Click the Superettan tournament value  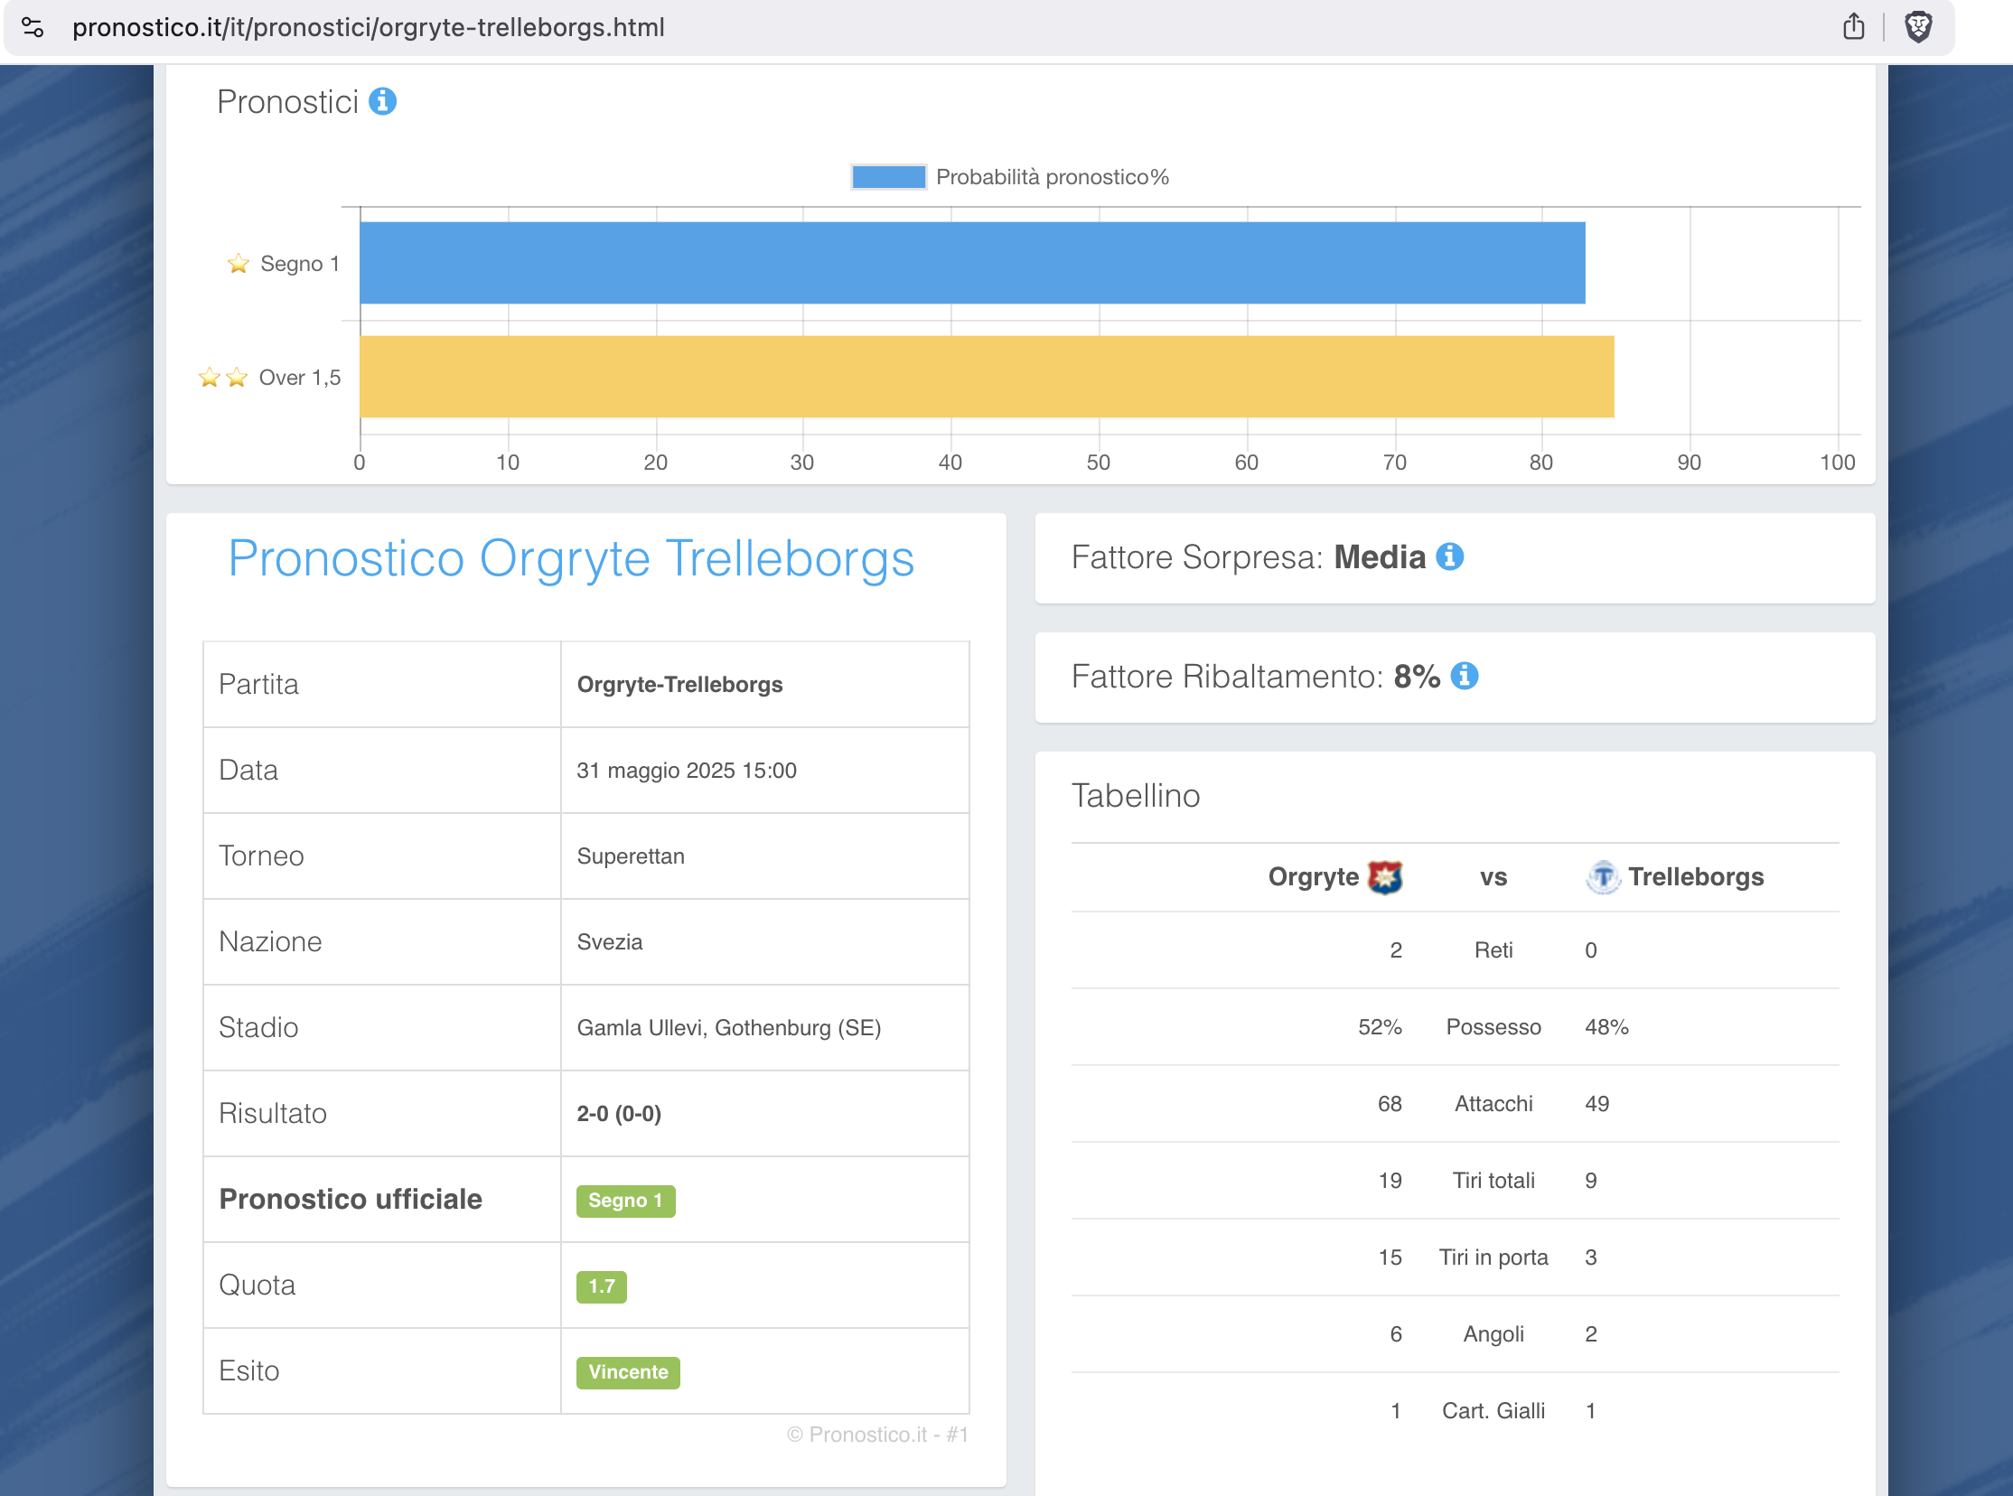631,856
